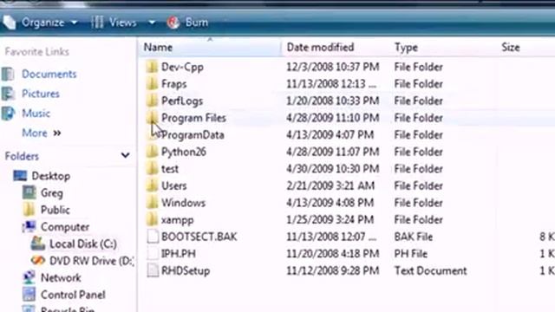Image resolution: width=555 pixels, height=312 pixels.
Task: Click the Desktop icon in folder tree
Action: pyautogui.click(x=20, y=176)
